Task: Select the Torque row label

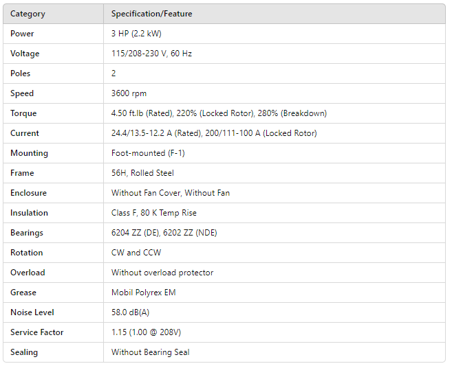Action: (23, 113)
